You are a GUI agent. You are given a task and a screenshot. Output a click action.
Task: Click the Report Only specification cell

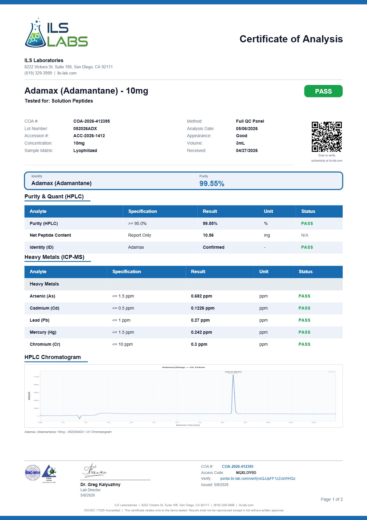click(x=139, y=235)
